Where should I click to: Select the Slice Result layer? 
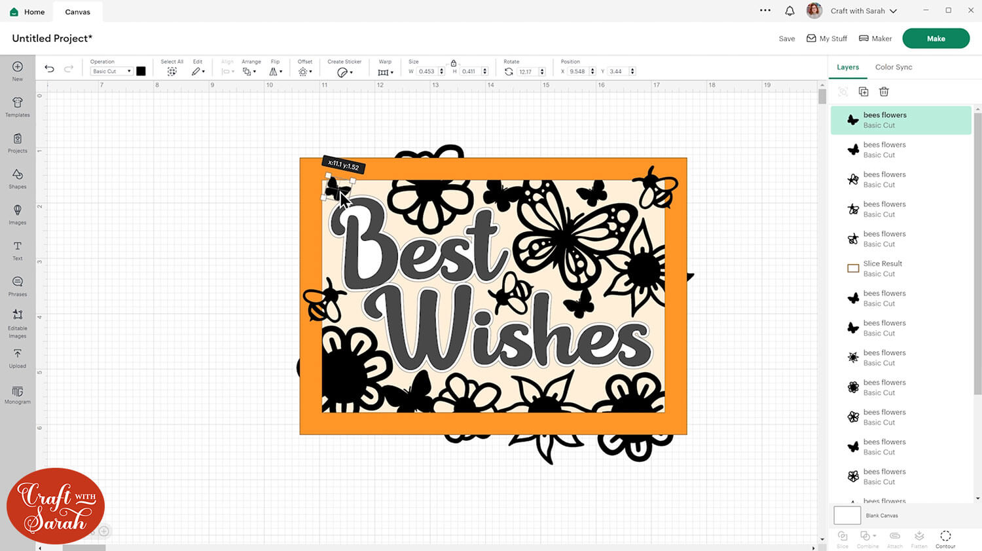[901, 269]
